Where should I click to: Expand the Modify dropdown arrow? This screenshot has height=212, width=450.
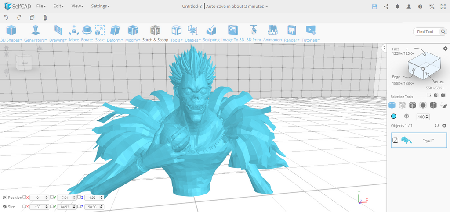(139, 40)
